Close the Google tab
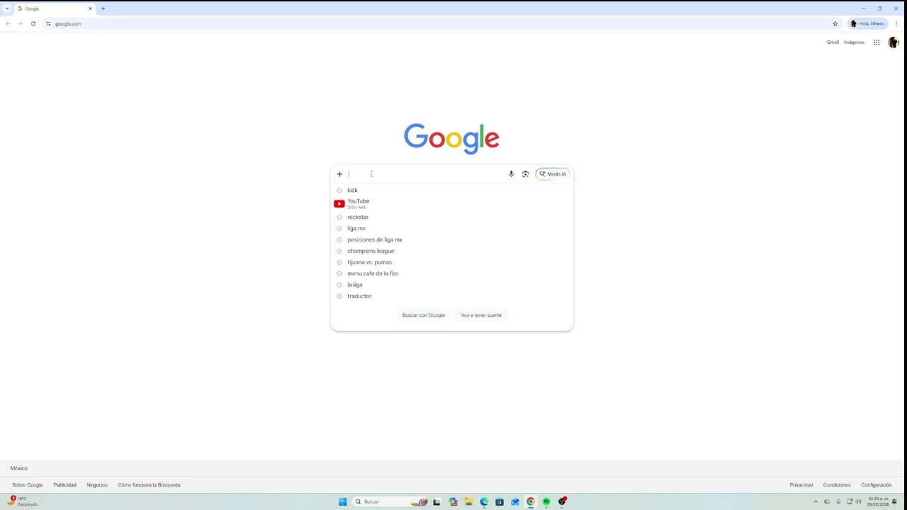907x510 pixels. coord(90,8)
